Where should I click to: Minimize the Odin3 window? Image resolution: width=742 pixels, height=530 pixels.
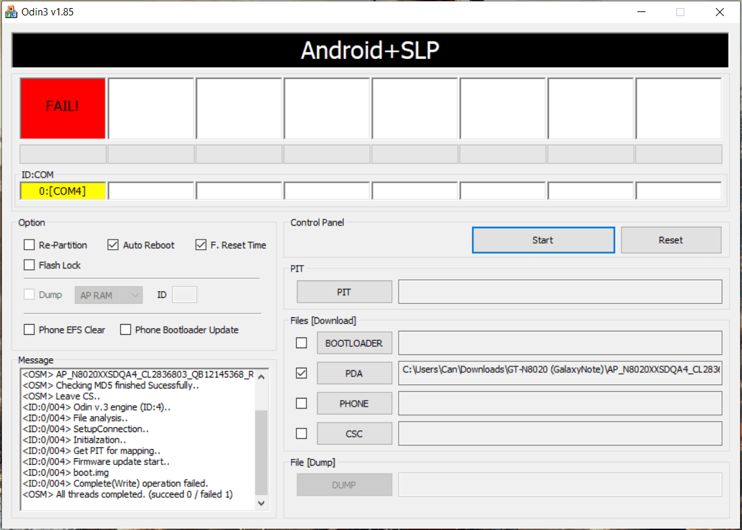(x=641, y=12)
